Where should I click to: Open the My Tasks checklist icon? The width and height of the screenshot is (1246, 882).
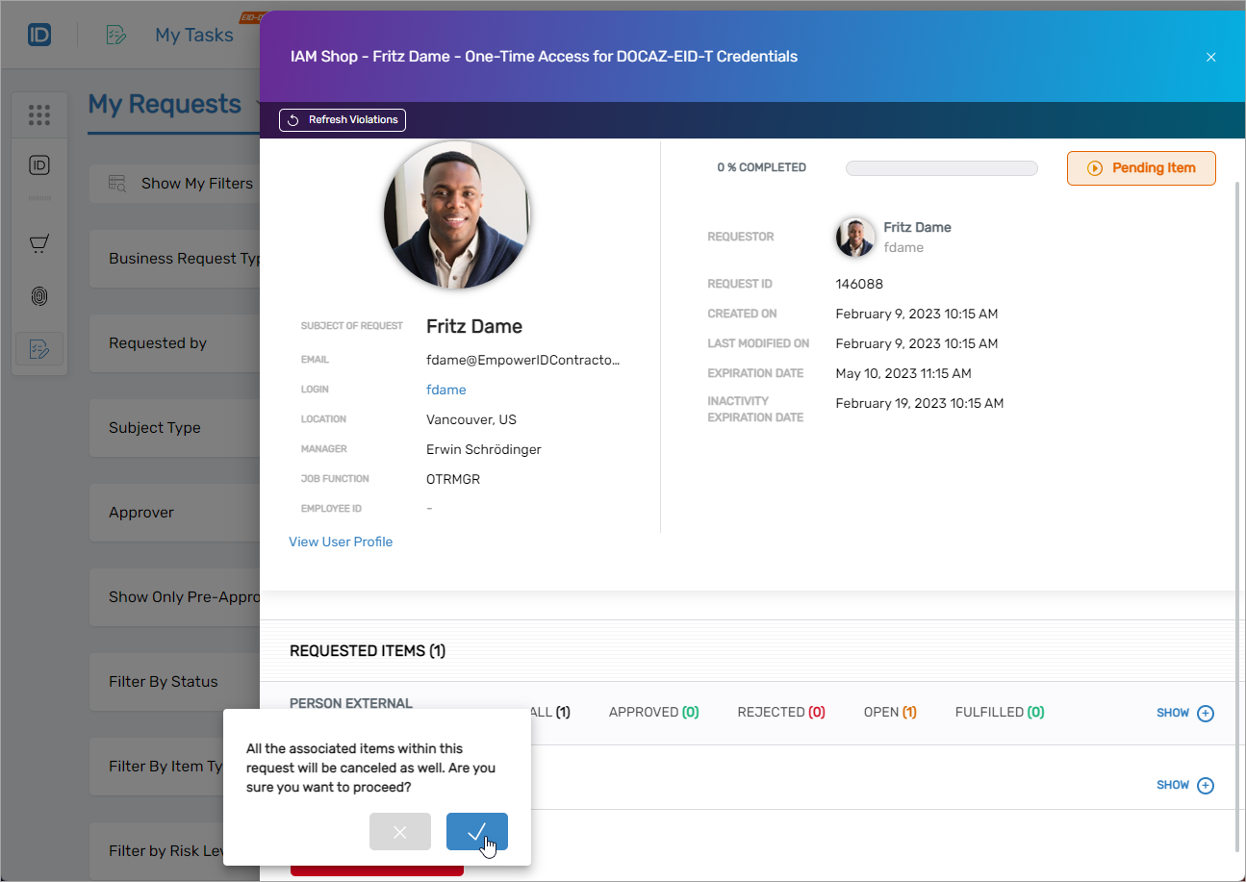[x=116, y=36]
